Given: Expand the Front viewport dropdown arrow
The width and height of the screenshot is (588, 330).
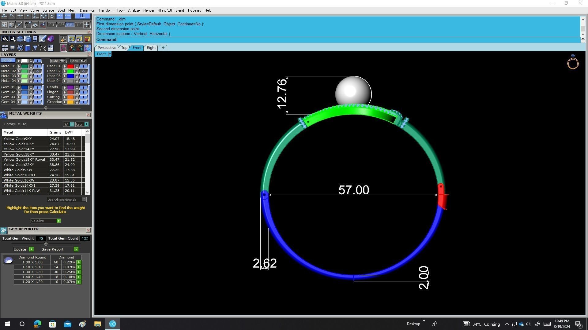Looking at the screenshot, I should (x=110, y=54).
